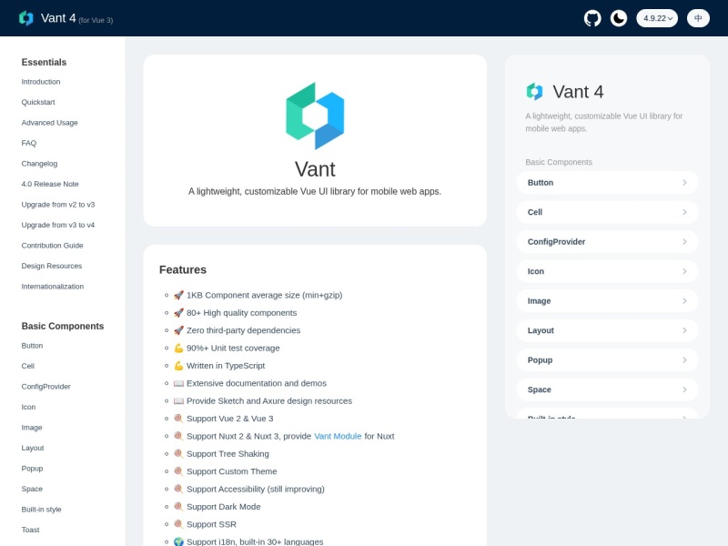Open Cell row in mobile preview
The height and width of the screenshot is (546, 728).
(607, 212)
